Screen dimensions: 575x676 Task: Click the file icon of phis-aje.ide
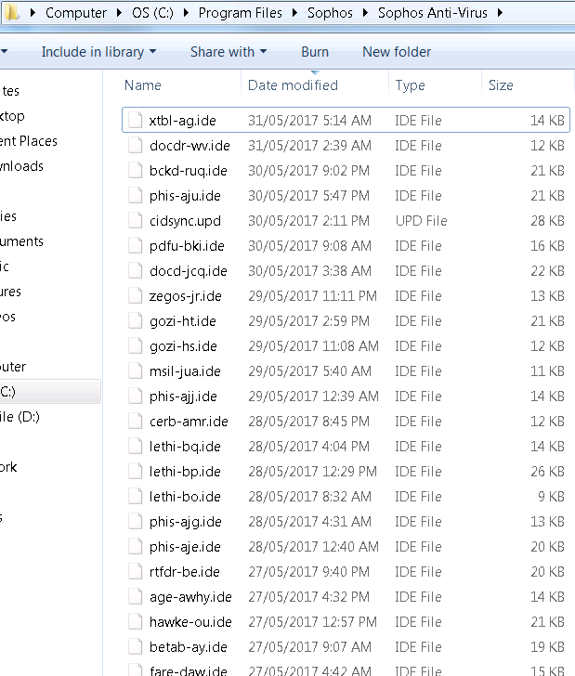135,546
